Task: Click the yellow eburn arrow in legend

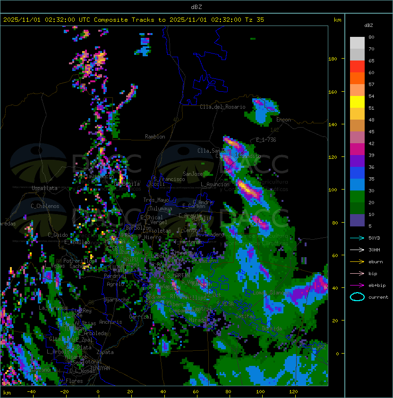Action: (357, 262)
